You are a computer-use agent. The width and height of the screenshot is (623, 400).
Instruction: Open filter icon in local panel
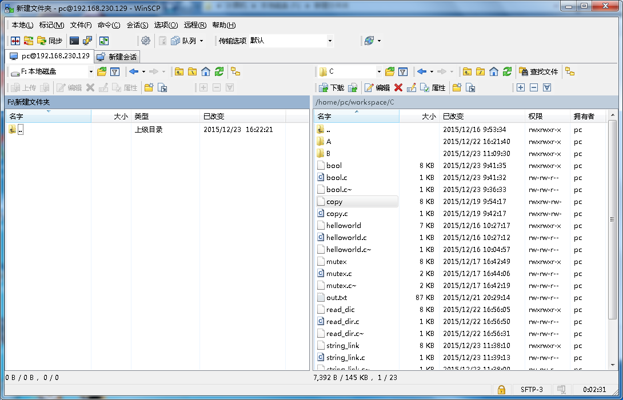pos(115,71)
